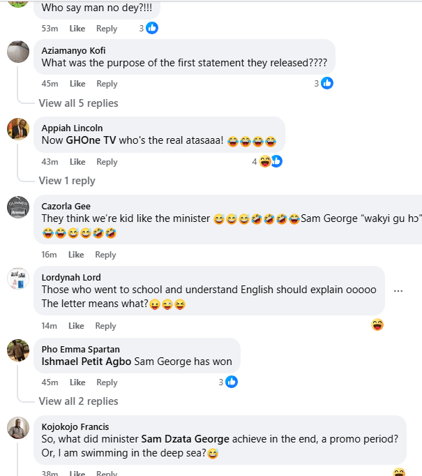Open the GHOne TV tagged page link
422x476 pixels.
[91, 140]
